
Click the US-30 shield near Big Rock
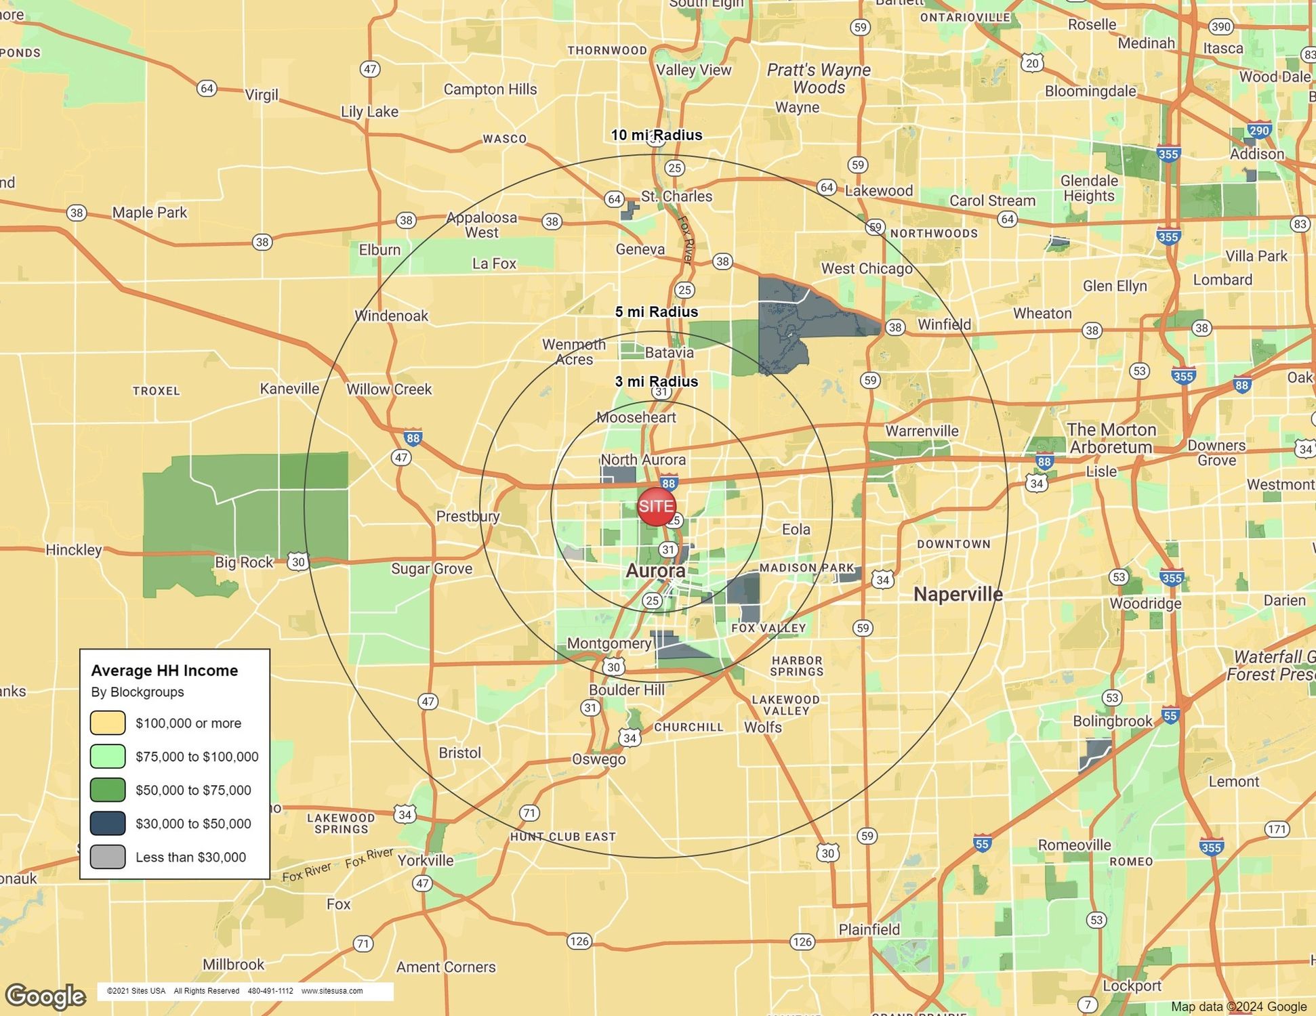coord(298,562)
